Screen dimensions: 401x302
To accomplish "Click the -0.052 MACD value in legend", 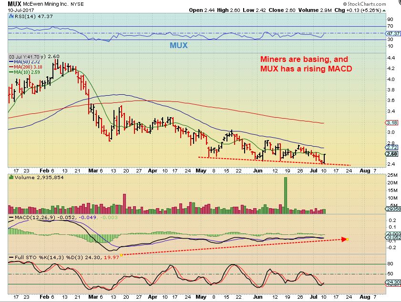I will click(x=66, y=217).
